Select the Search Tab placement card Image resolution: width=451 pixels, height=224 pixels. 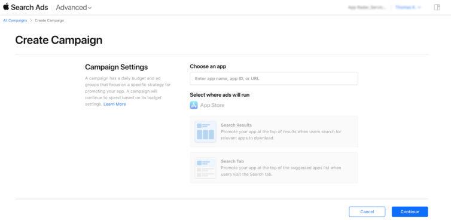click(274, 168)
